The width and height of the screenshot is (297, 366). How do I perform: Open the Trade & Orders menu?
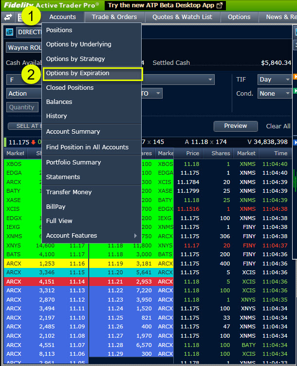[114, 17]
